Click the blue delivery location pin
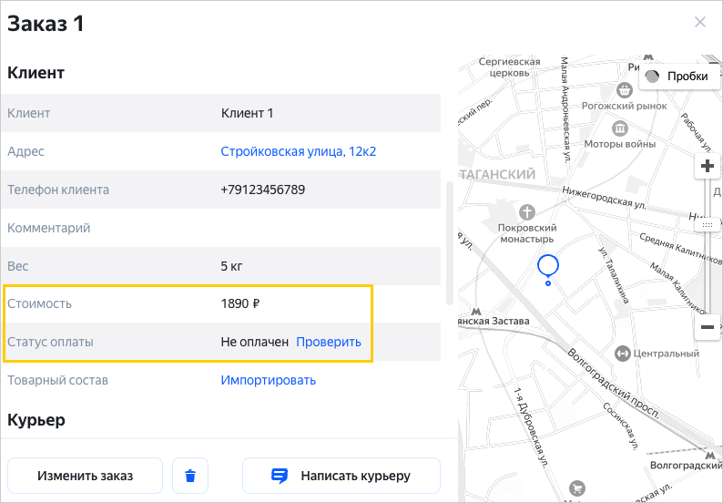 pos(547,266)
